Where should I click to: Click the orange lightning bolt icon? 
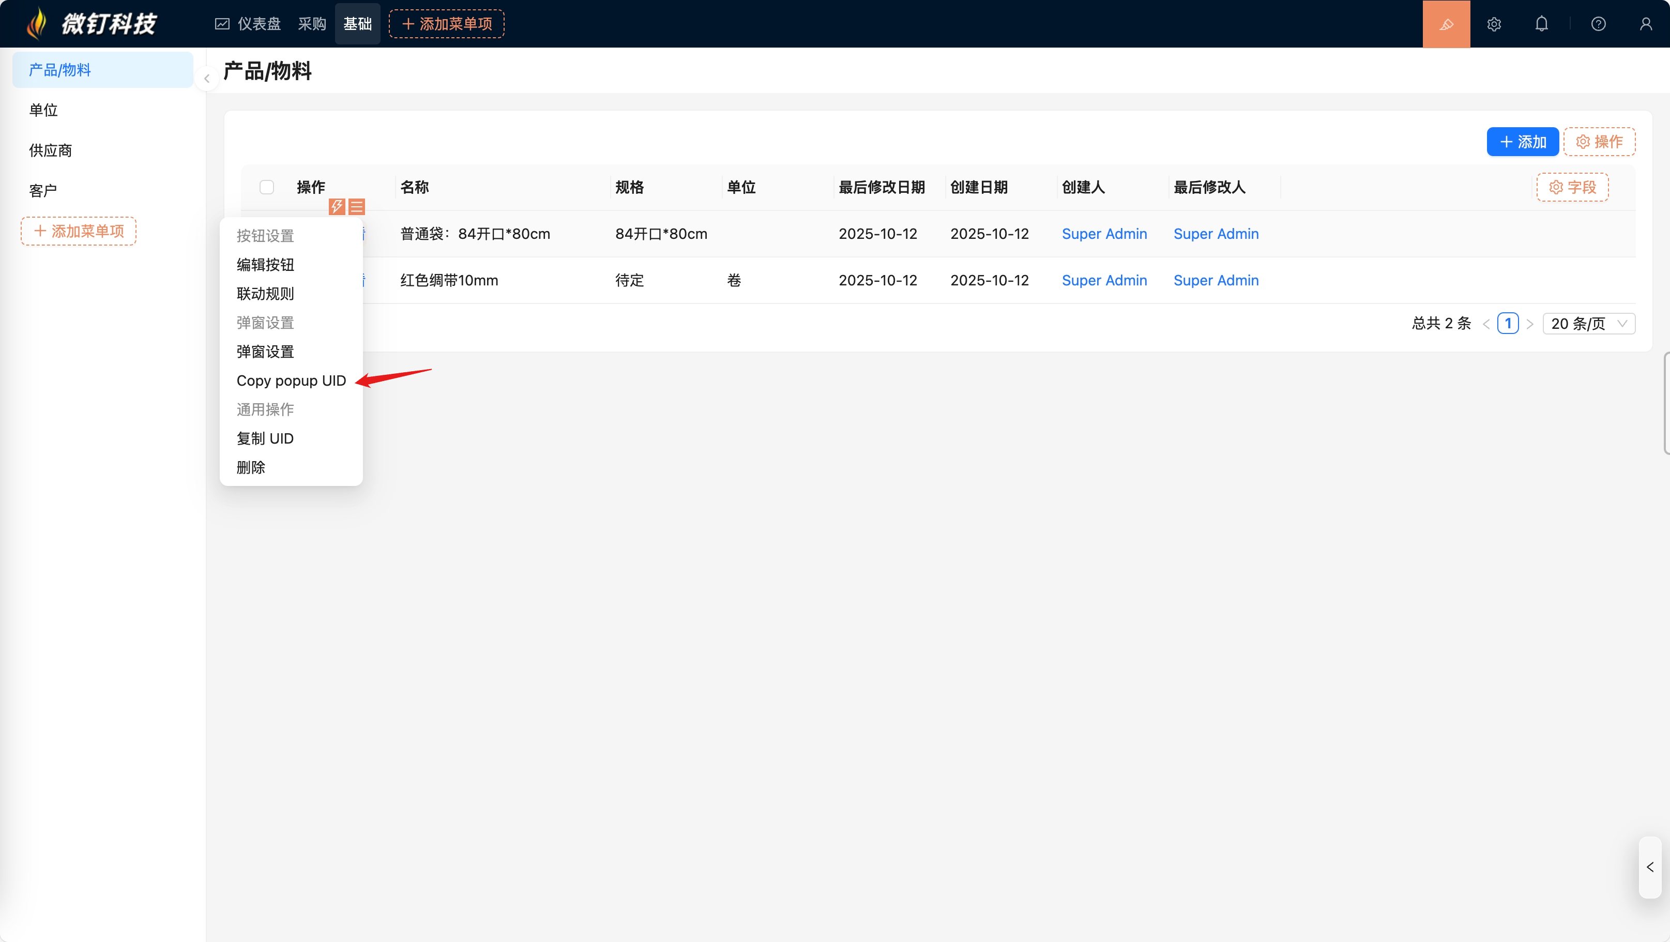[337, 206]
